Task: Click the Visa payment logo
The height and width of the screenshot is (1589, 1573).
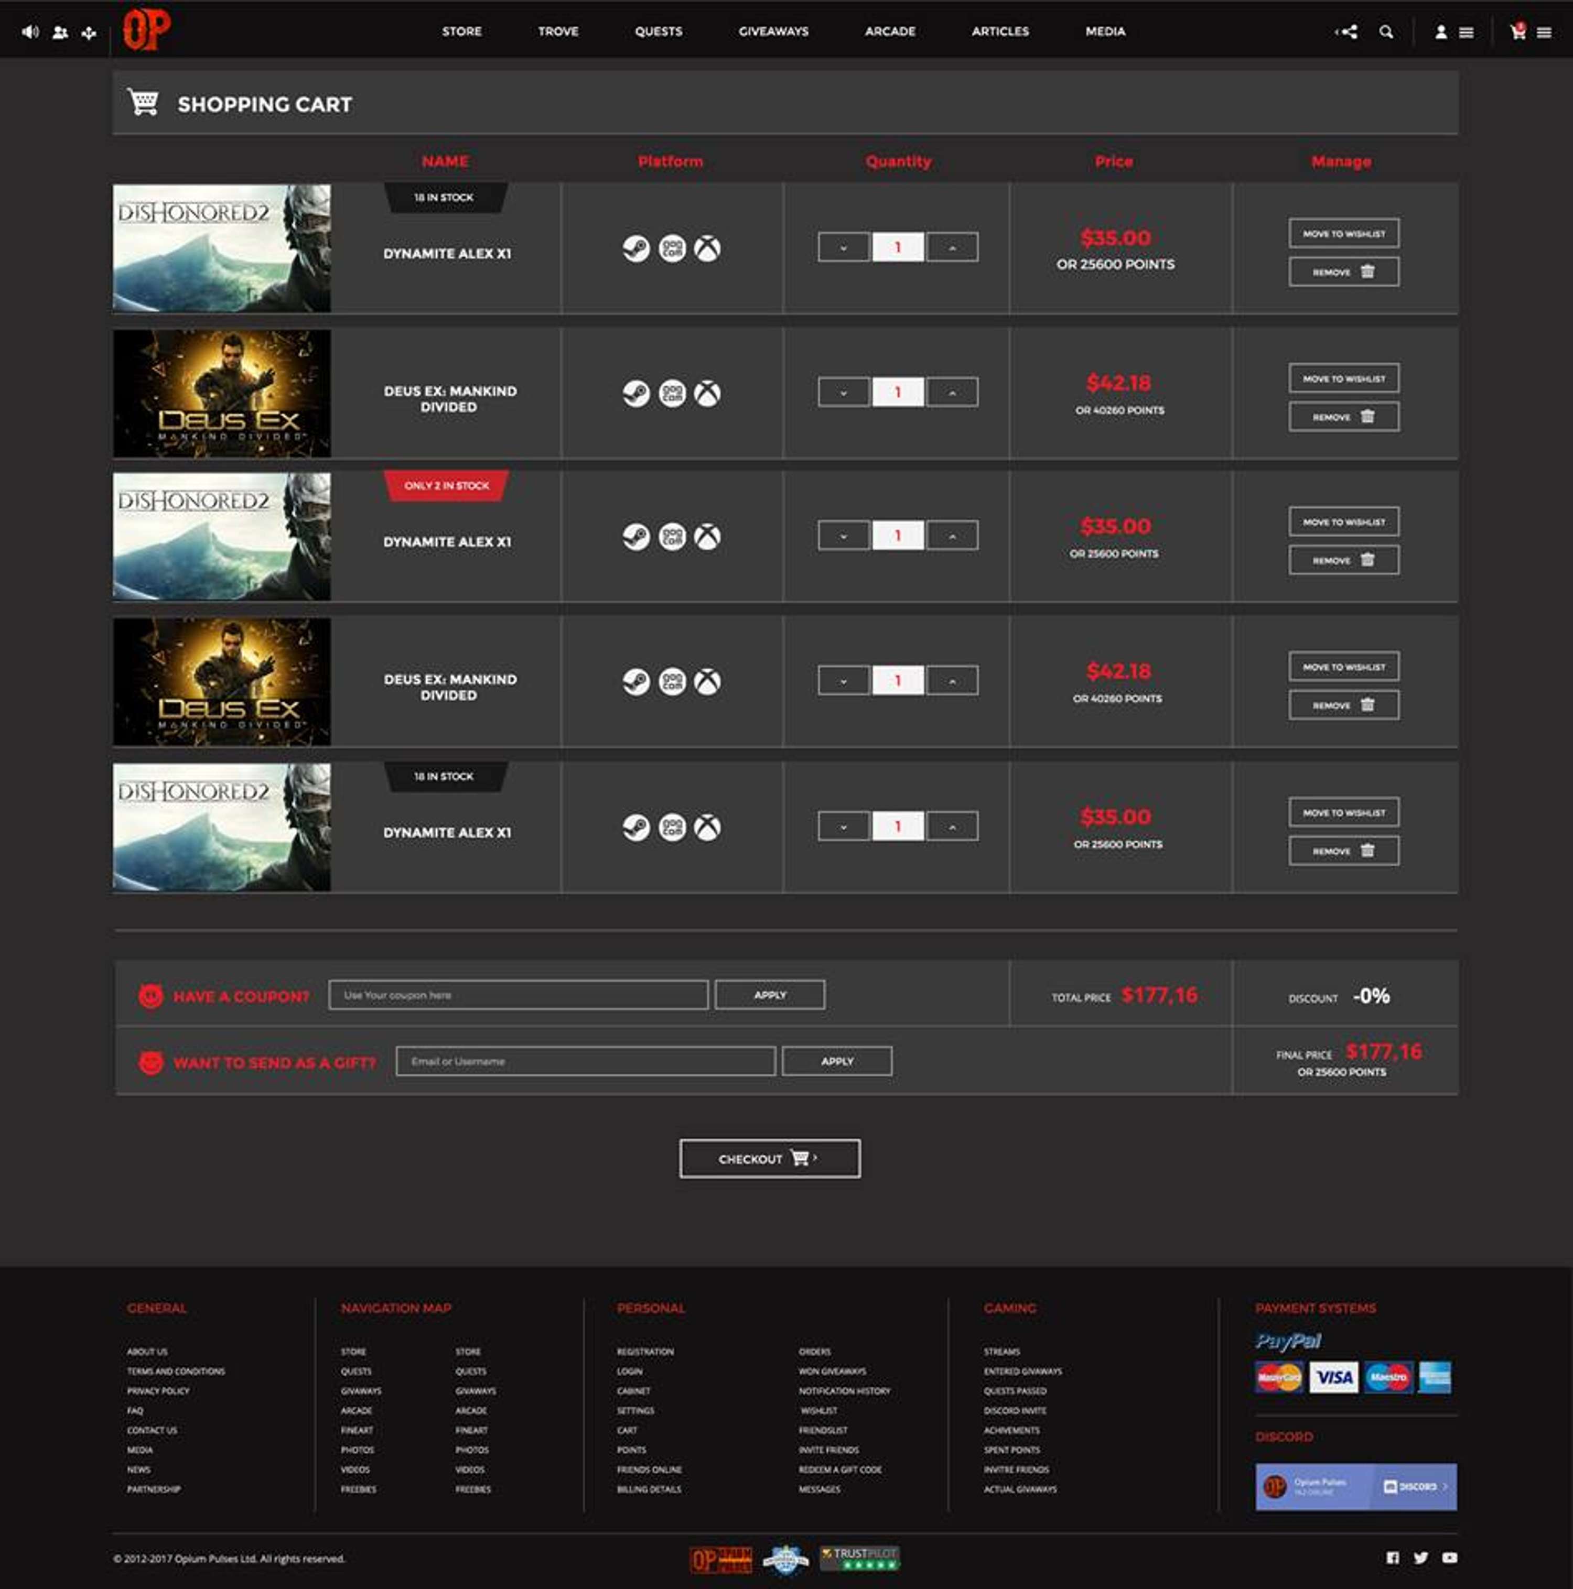Action: (x=1333, y=1377)
